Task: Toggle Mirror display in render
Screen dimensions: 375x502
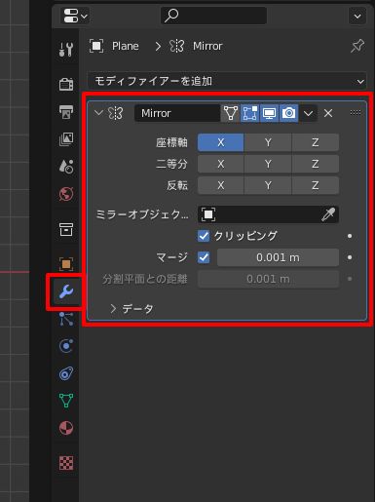Action: tap(288, 113)
